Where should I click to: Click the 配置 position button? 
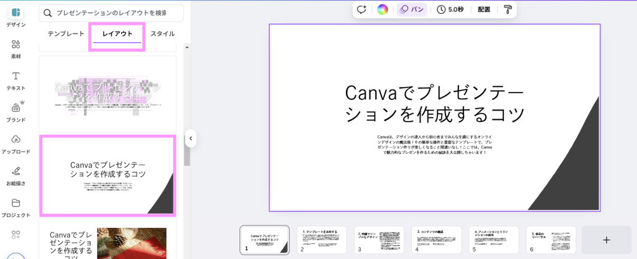[484, 9]
